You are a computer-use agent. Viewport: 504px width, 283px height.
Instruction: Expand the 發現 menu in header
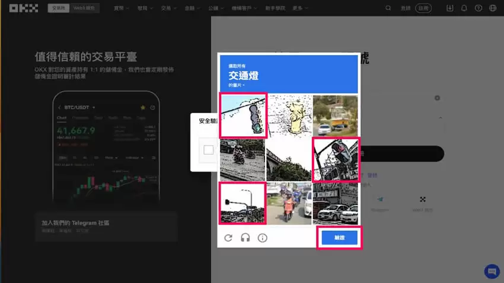(x=145, y=8)
